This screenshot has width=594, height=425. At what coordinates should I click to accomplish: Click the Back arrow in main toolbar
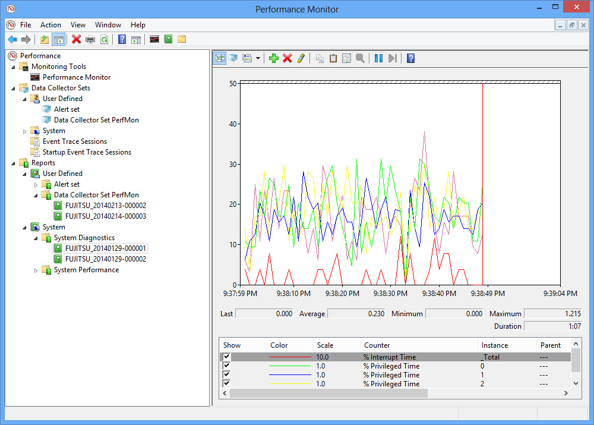tap(12, 40)
